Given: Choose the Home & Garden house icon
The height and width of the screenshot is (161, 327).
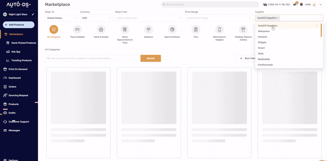Looking at the screenshot, I should coord(101,29).
